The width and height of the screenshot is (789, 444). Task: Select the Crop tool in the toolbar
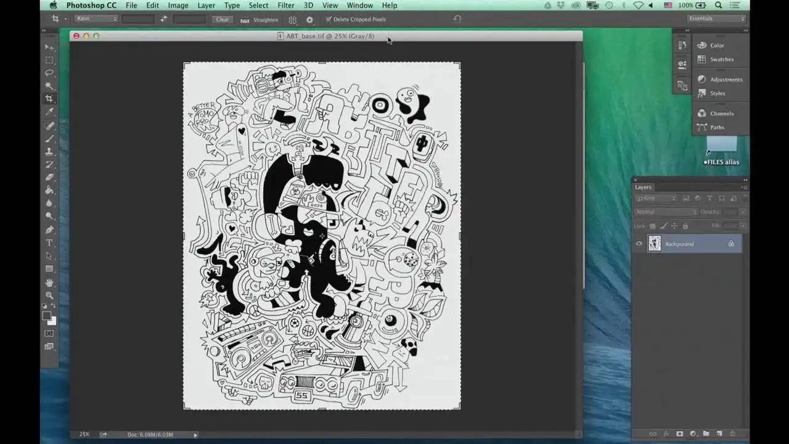[x=49, y=99]
